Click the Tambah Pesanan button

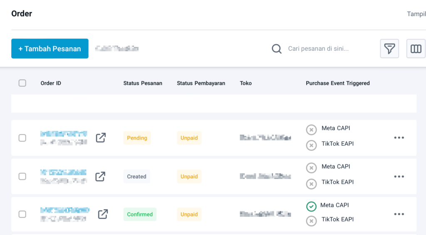50,49
